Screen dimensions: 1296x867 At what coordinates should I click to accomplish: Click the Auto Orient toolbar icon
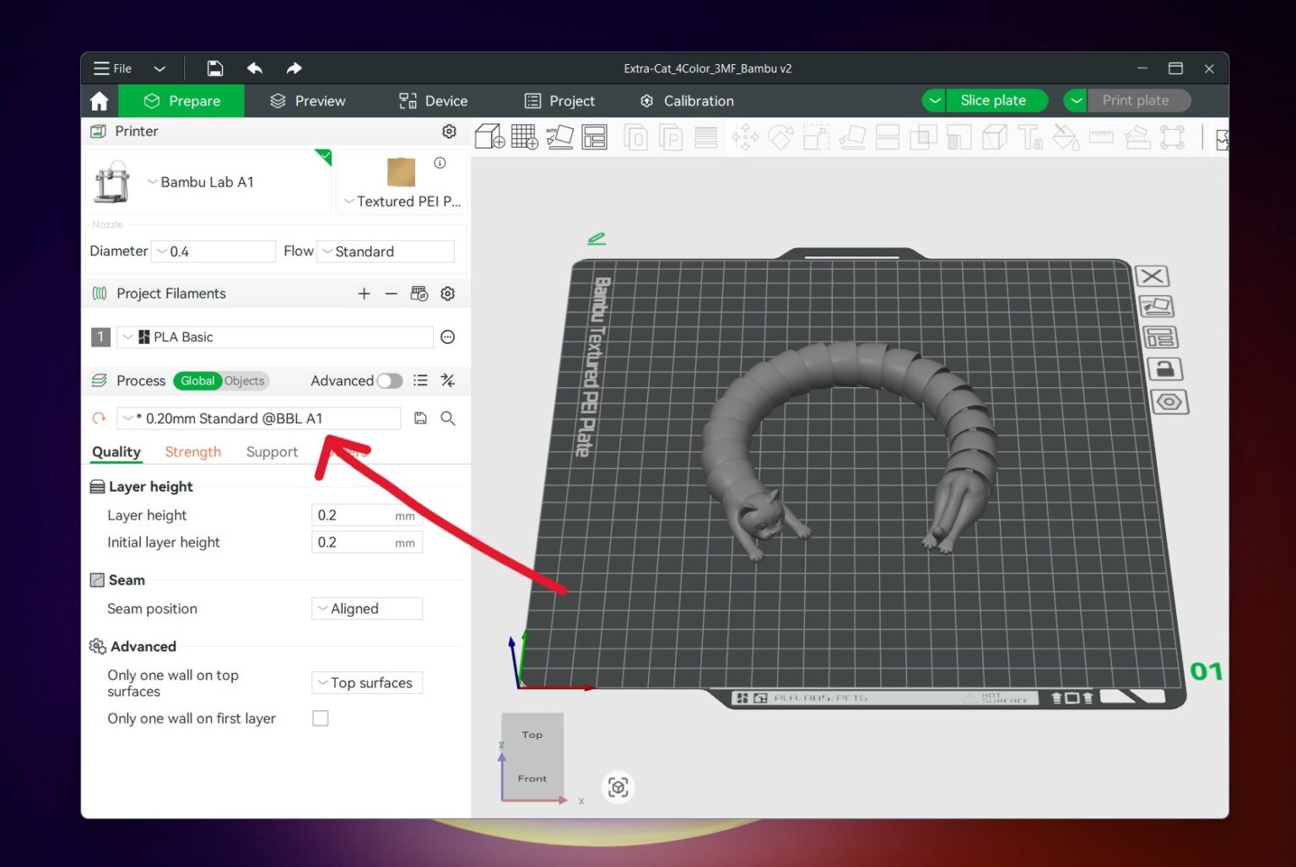pos(558,136)
